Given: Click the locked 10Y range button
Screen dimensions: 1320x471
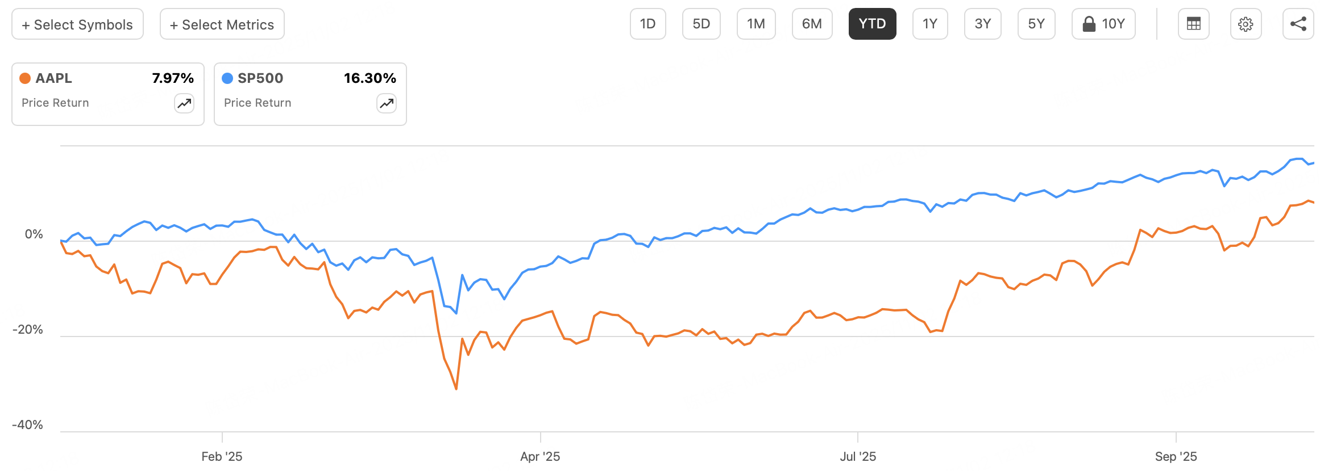Looking at the screenshot, I should point(1103,24).
